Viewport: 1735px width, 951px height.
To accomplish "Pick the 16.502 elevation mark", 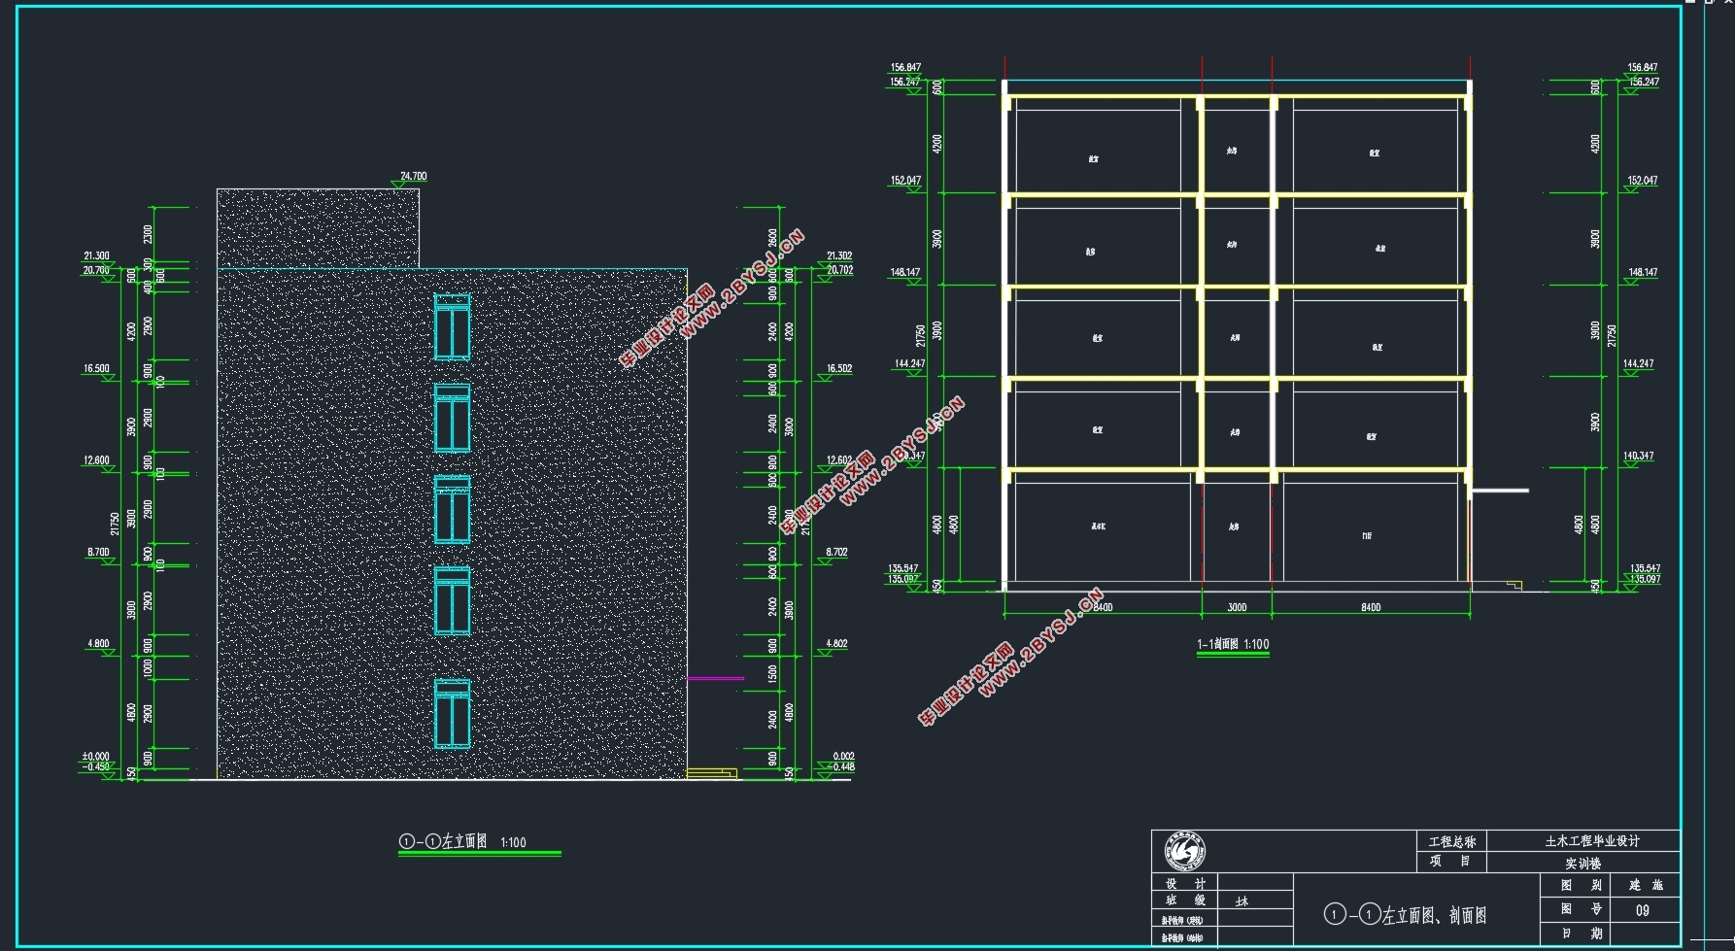I will coord(839,368).
